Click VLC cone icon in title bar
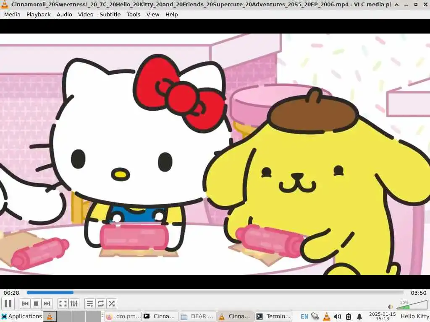The width and height of the screenshot is (430, 322). coord(5,4)
